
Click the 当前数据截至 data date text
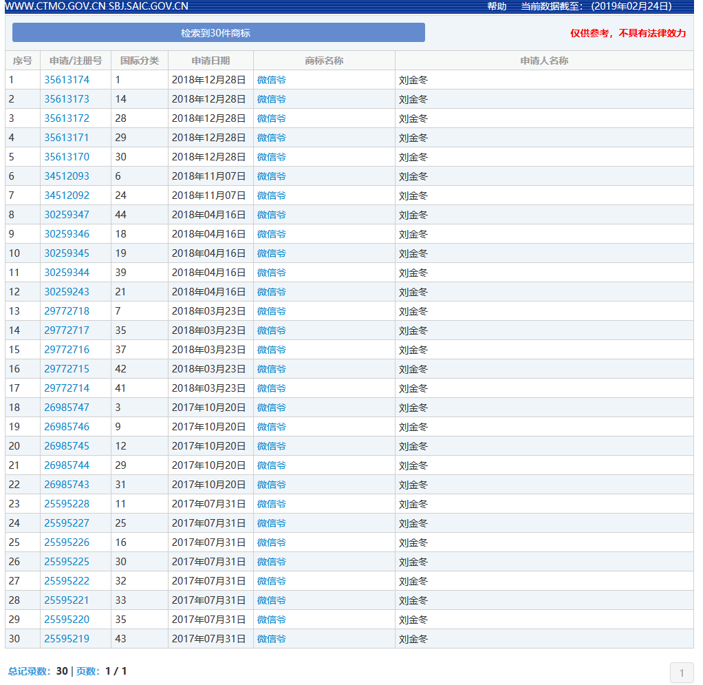596,6
